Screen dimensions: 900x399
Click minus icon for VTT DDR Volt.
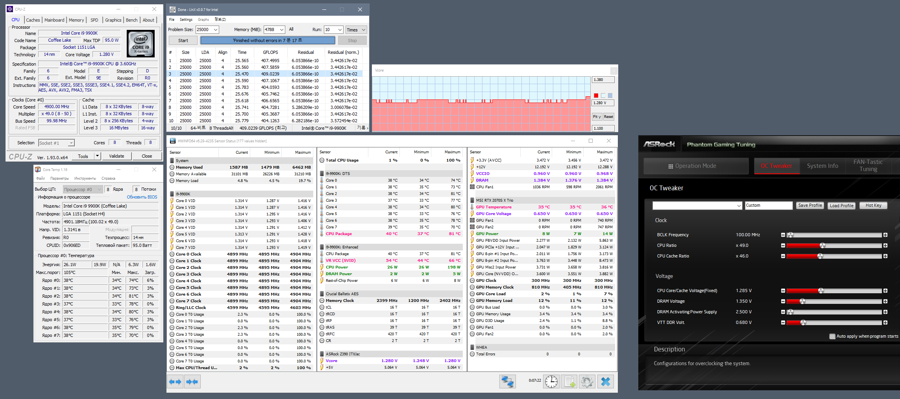[783, 323]
